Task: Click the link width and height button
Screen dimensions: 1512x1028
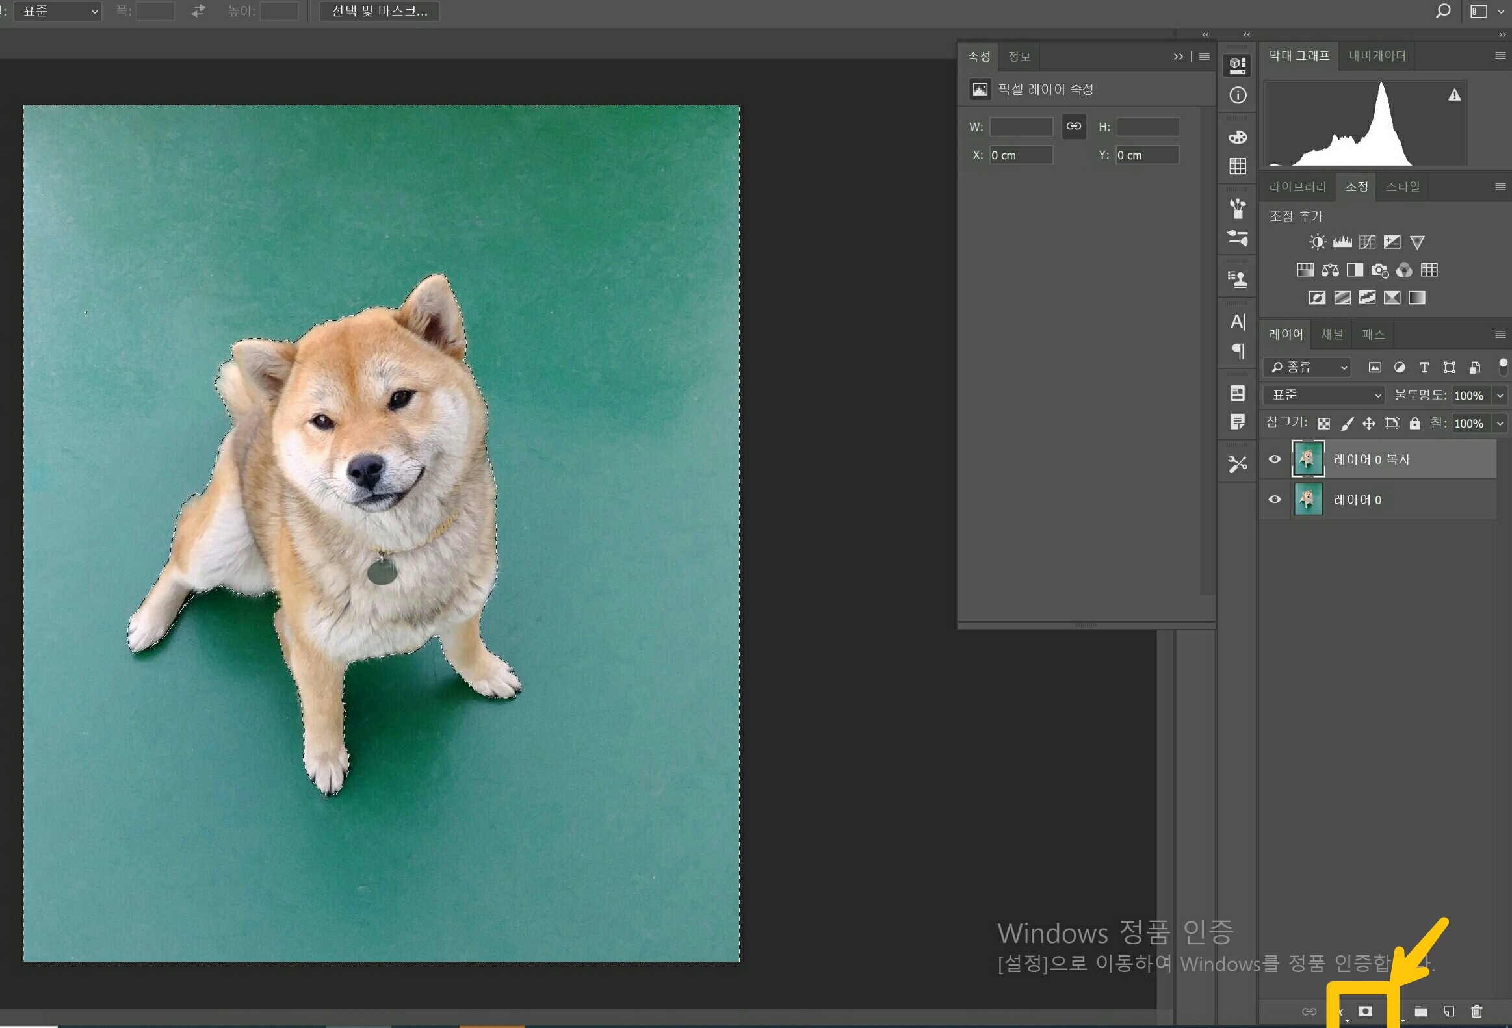Action: 1073,126
